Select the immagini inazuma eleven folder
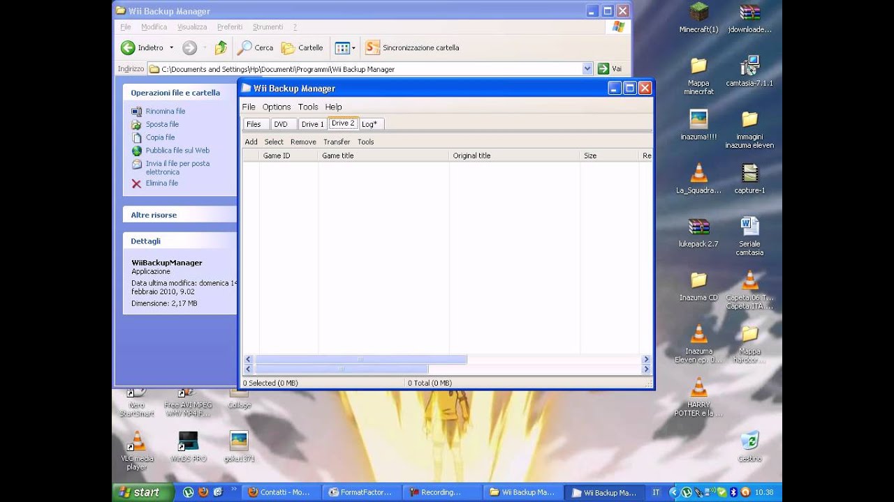Image resolution: width=894 pixels, height=502 pixels. (x=749, y=130)
